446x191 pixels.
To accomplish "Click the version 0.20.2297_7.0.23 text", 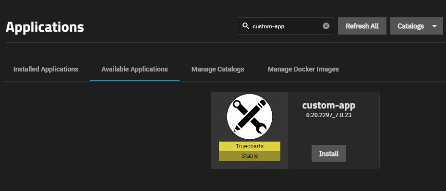I will [x=329, y=115].
